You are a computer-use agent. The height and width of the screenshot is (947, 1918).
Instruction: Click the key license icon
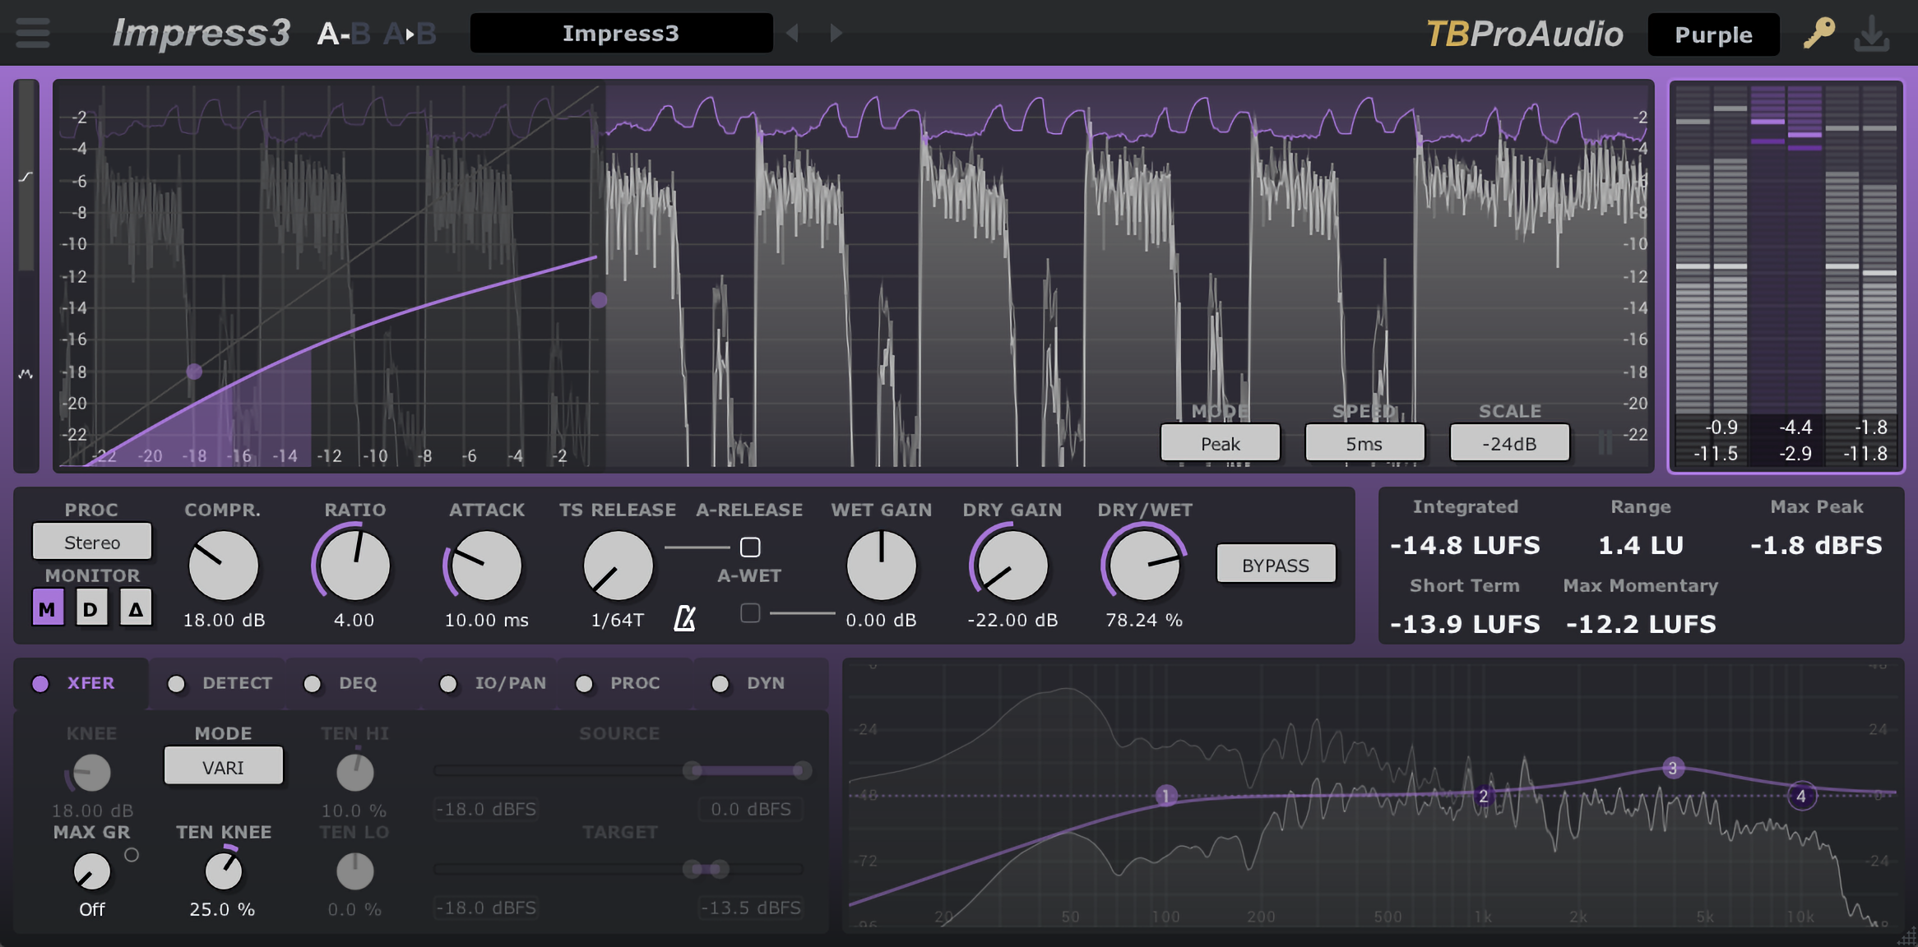[1818, 34]
